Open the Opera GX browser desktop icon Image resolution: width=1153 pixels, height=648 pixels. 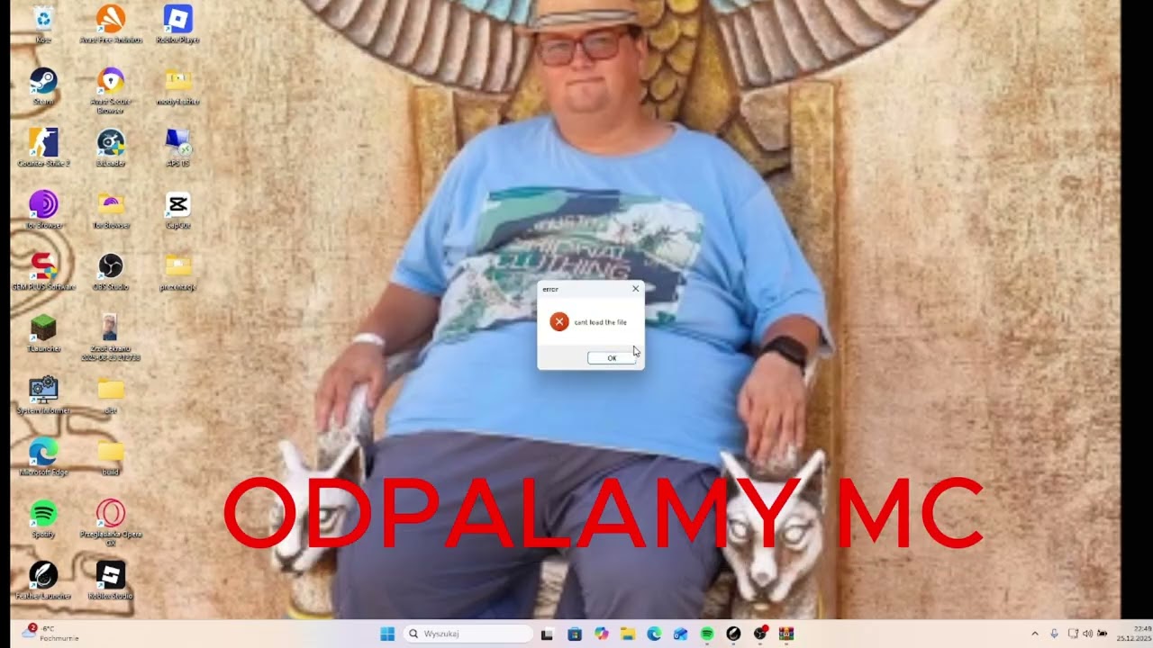click(111, 522)
